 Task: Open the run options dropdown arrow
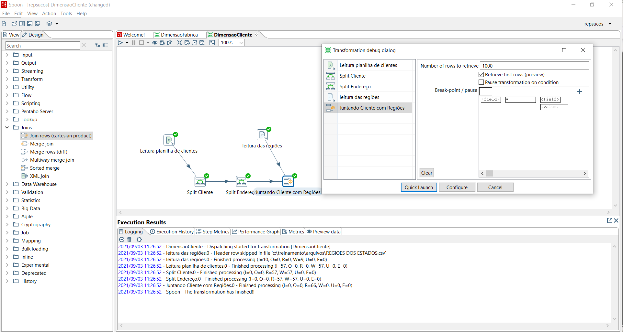tap(127, 43)
